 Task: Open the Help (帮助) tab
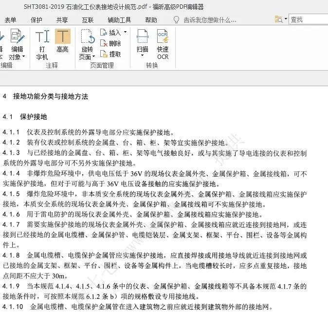(151, 20)
